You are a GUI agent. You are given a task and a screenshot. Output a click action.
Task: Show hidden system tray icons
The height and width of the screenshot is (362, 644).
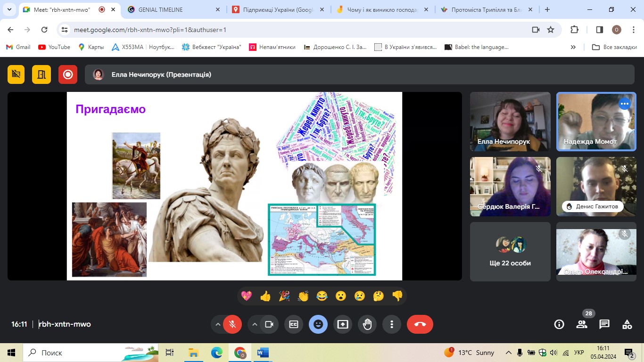tap(508, 353)
